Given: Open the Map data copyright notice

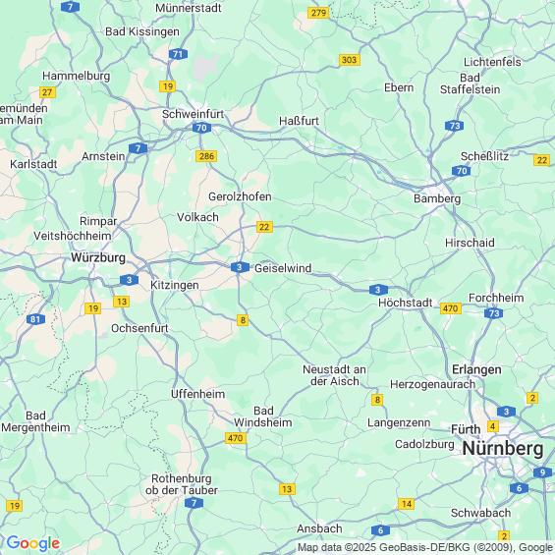Looking at the screenshot, I should click(425, 547).
